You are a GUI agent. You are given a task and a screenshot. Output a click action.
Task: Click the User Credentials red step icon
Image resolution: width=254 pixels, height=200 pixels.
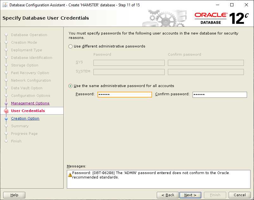6,111
